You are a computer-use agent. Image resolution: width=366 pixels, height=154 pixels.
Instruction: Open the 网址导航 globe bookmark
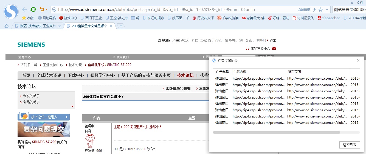pos(47,18)
